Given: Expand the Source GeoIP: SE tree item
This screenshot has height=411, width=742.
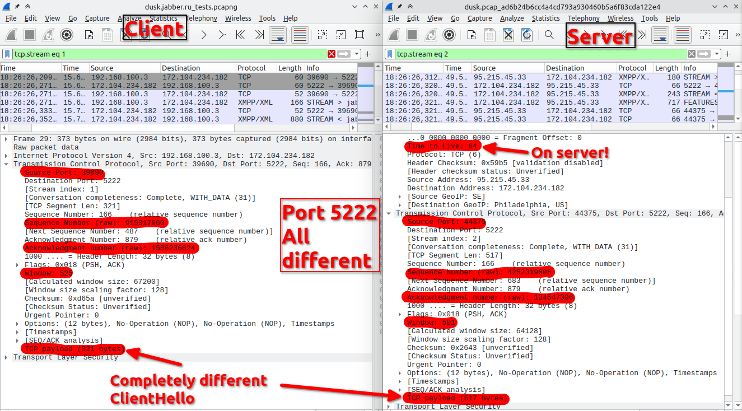Looking at the screenshot, I should (400, 197).
